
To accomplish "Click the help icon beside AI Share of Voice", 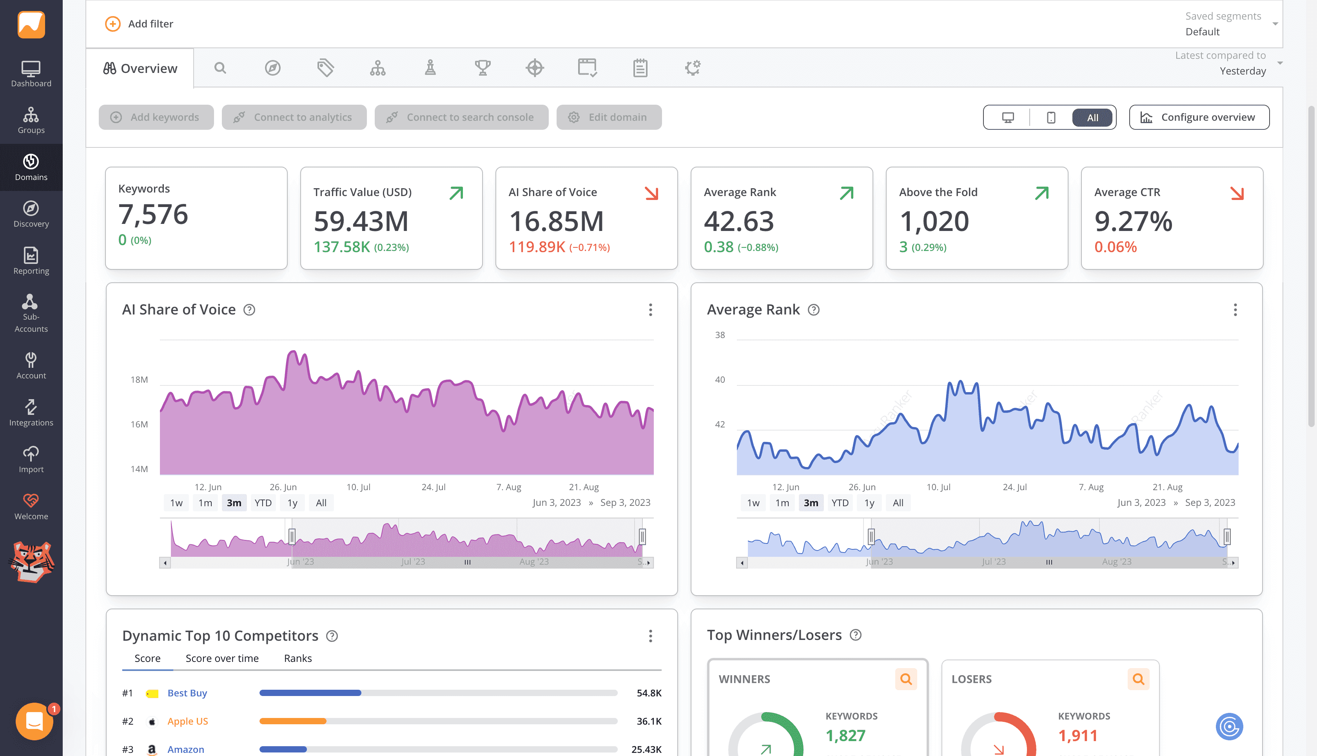I will pos(249,310).
